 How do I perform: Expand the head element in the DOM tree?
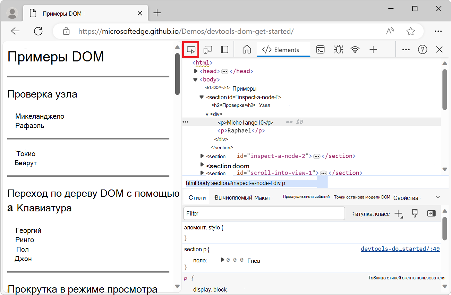(195, 71)
